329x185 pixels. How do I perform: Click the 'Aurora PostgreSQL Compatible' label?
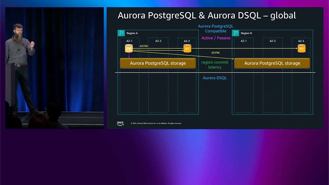point(216,29)
